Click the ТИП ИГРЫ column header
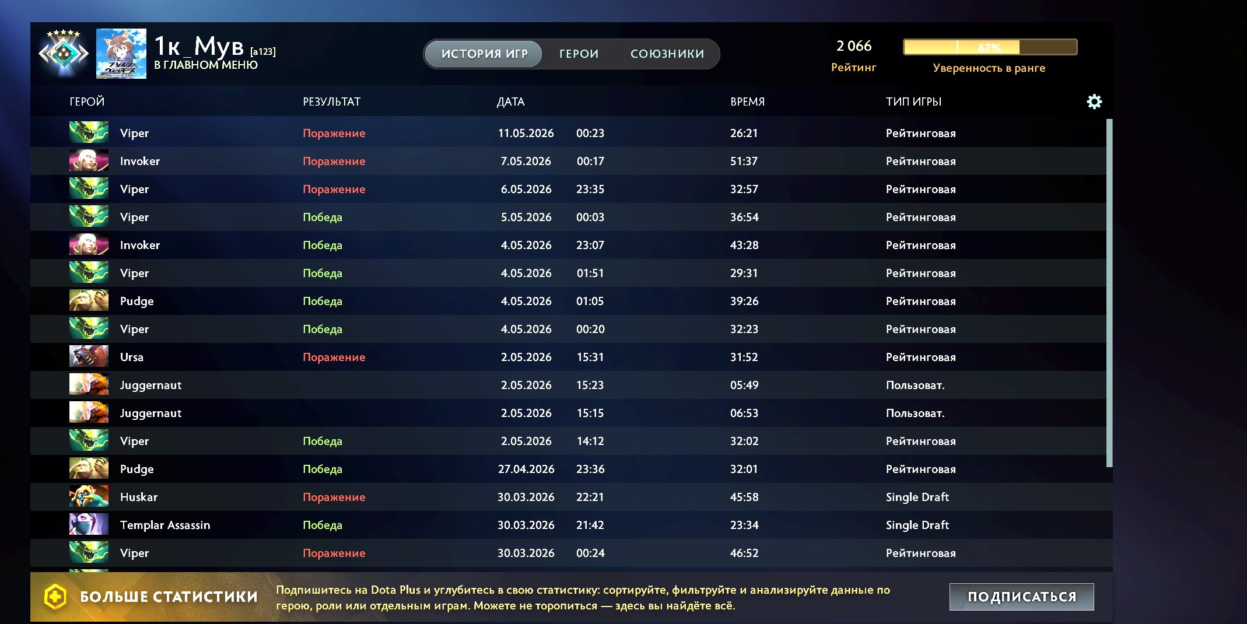The height and width of the screenshot is (624, 1247). point(913,101)
